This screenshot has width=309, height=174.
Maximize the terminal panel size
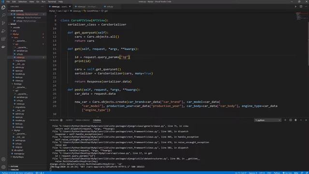point(301,120)
